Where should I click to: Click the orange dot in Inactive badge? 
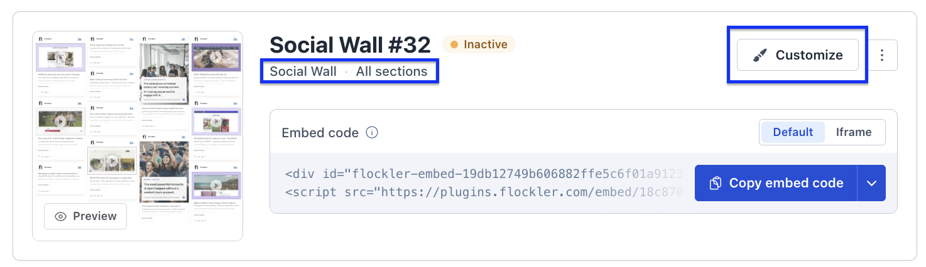coord(454,45)
